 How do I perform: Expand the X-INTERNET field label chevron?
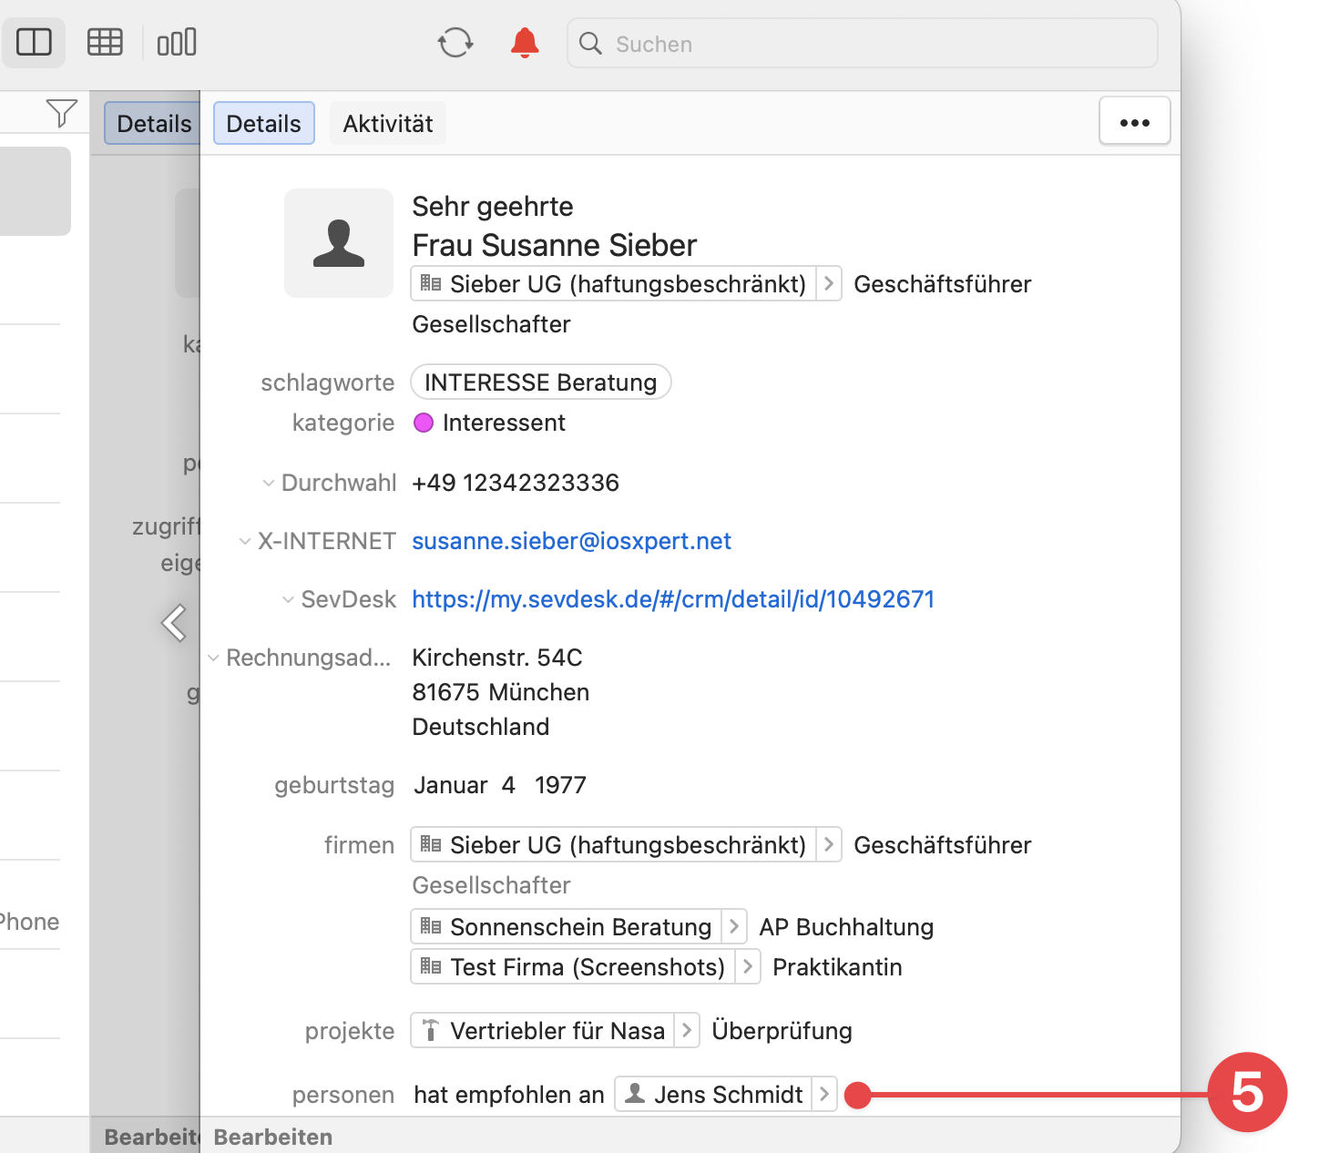[x=245, y=542]
